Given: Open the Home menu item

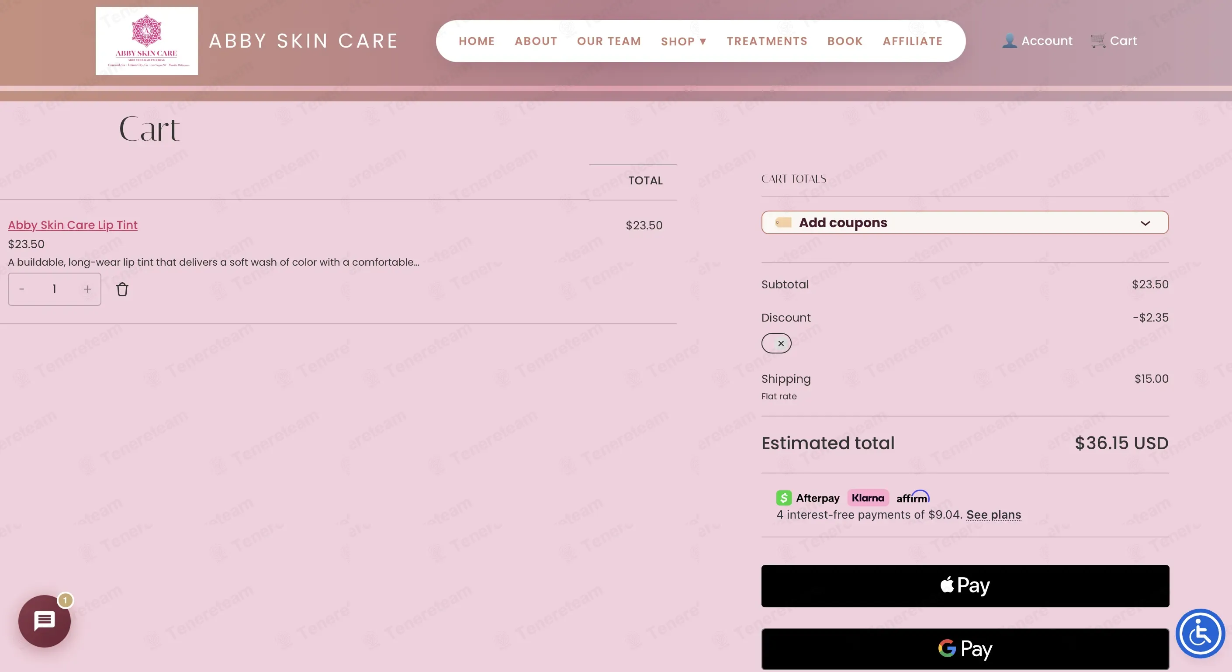Looking at the screenshot, I should (476, 41).
